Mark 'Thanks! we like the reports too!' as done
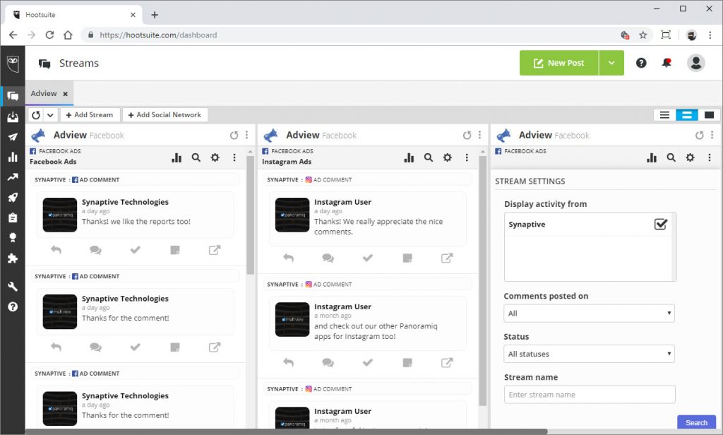 click(x=135, y=250)
